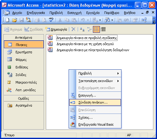
Task: Open the Εισαγωγή menu in menu bar
Action: [x=74, y=13]
